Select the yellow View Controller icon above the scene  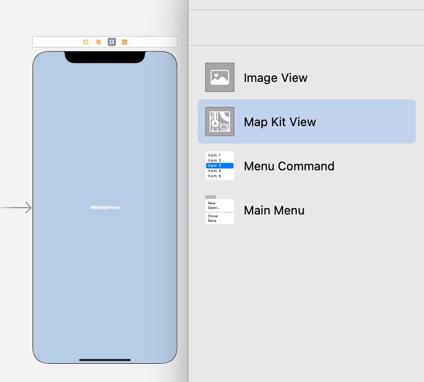86,42
